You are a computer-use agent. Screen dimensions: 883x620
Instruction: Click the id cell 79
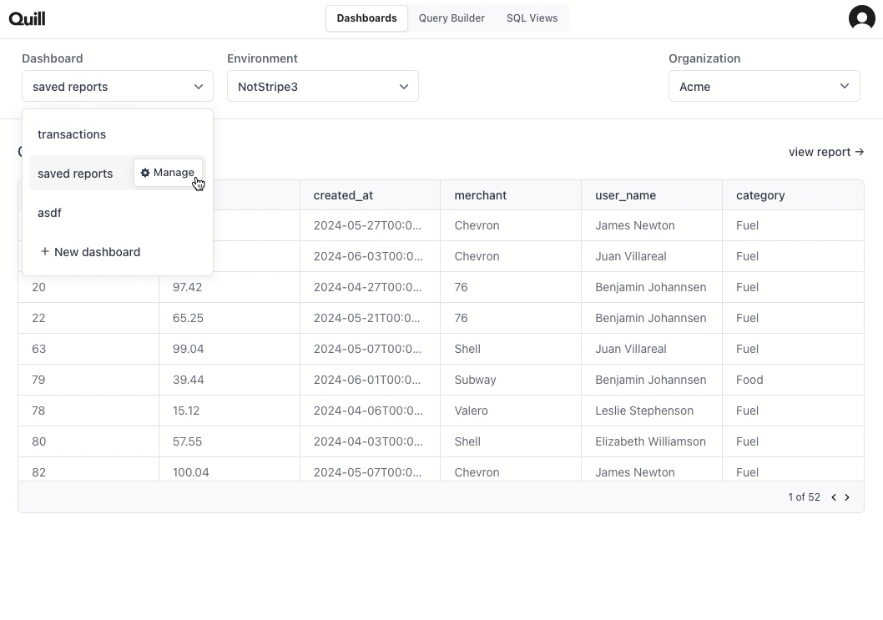point(88,381)
